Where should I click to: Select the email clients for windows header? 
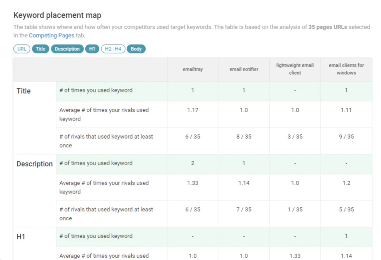tap(346, 69)
